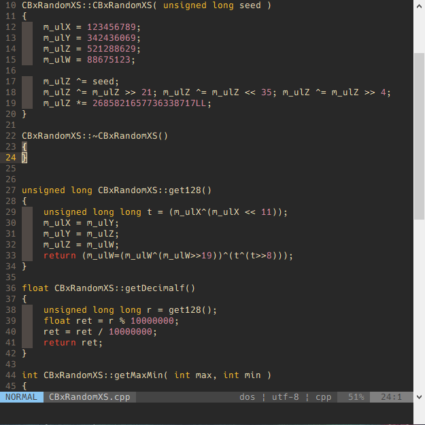
Task: Click the destructor name ~CBxRandomXS()
Action: tap(130, 135)
